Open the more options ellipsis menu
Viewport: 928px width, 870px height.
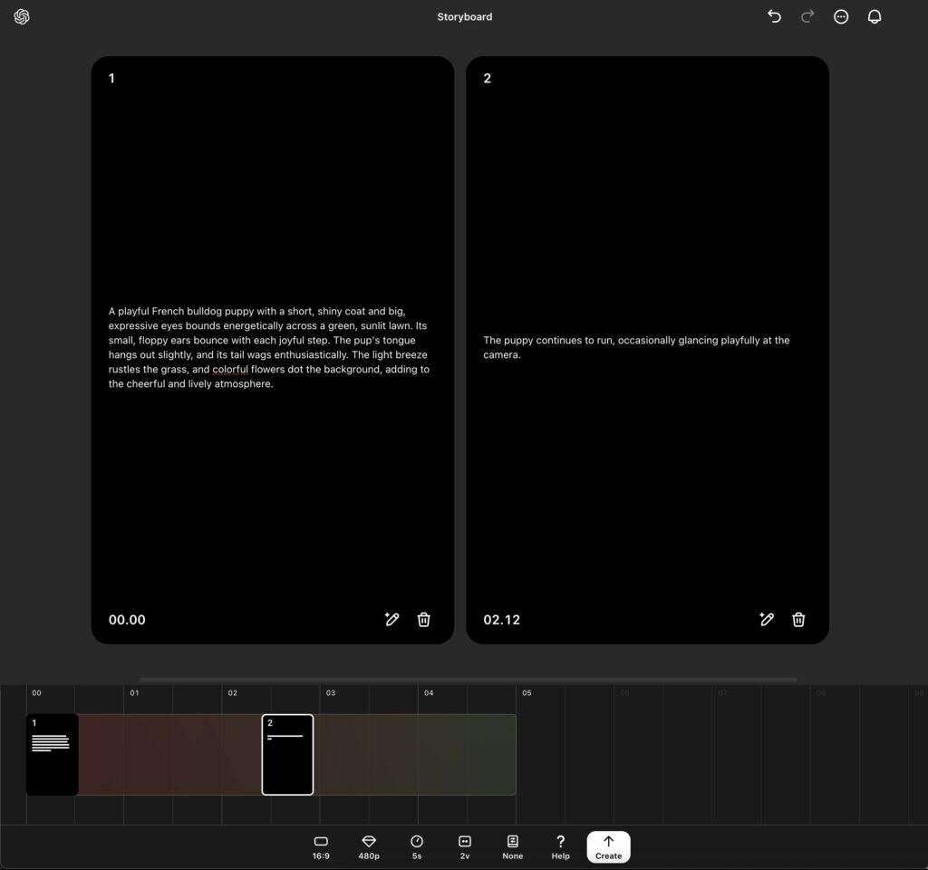pos(841,16)
